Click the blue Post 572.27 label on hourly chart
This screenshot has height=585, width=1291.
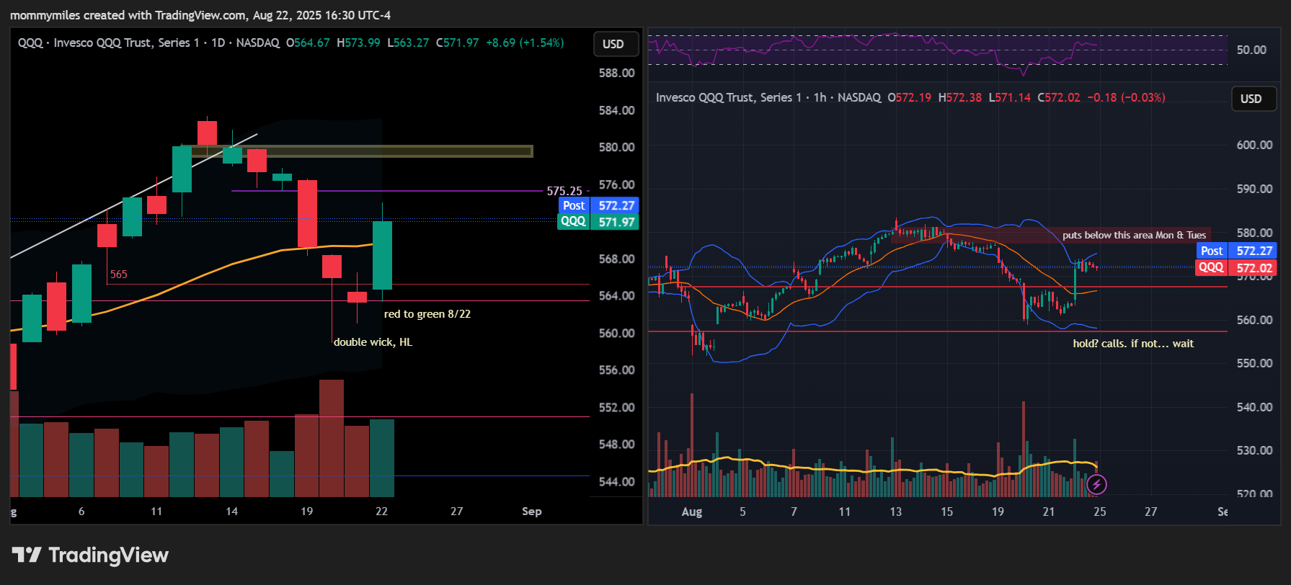coord(1236,251)
